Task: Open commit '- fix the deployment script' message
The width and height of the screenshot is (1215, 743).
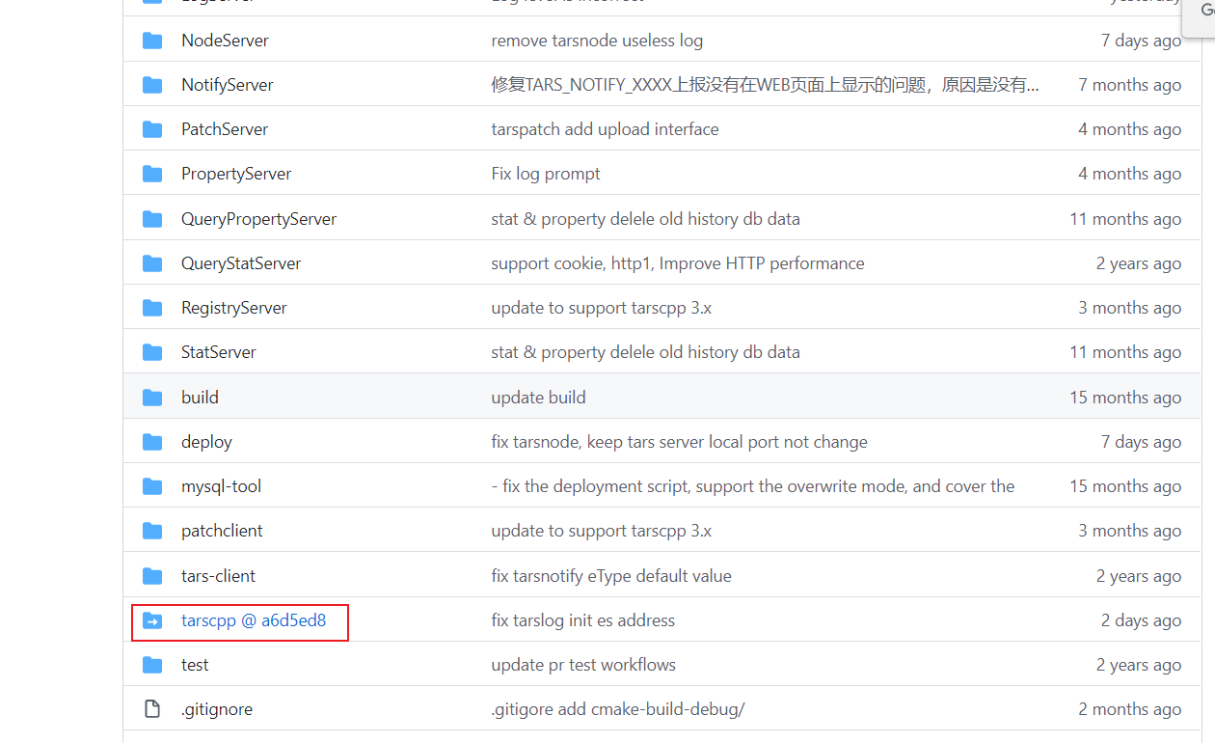Action: (753, 486)
